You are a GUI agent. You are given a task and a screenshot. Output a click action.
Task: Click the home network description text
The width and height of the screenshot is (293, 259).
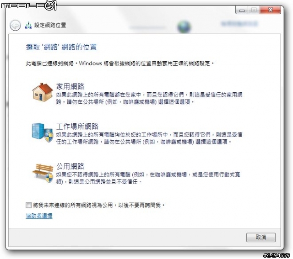tap(149, 98)
